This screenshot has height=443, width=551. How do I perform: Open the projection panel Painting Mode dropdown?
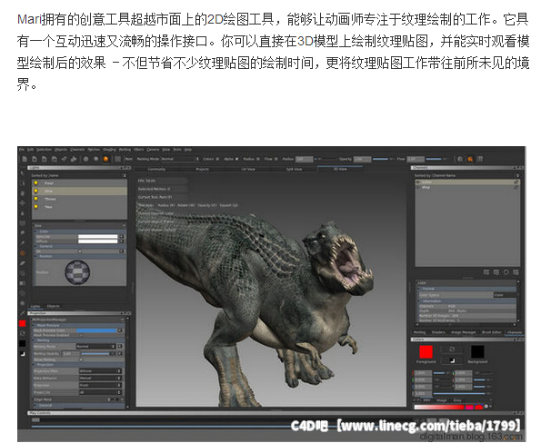95,346
